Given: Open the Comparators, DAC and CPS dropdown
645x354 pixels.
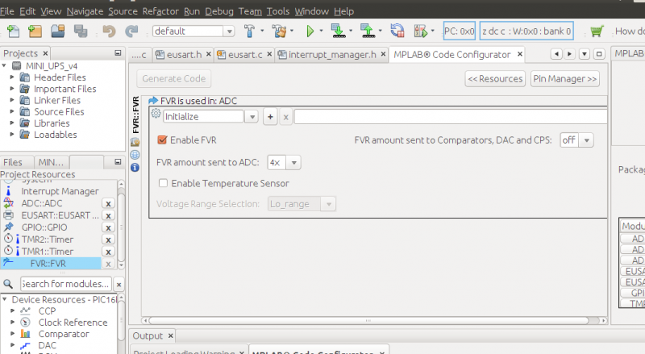Looking at the screenshot, I should coord(576,140).
